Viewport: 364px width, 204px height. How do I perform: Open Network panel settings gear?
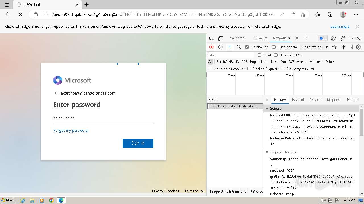pyautogui.click(x=358, y=47)
